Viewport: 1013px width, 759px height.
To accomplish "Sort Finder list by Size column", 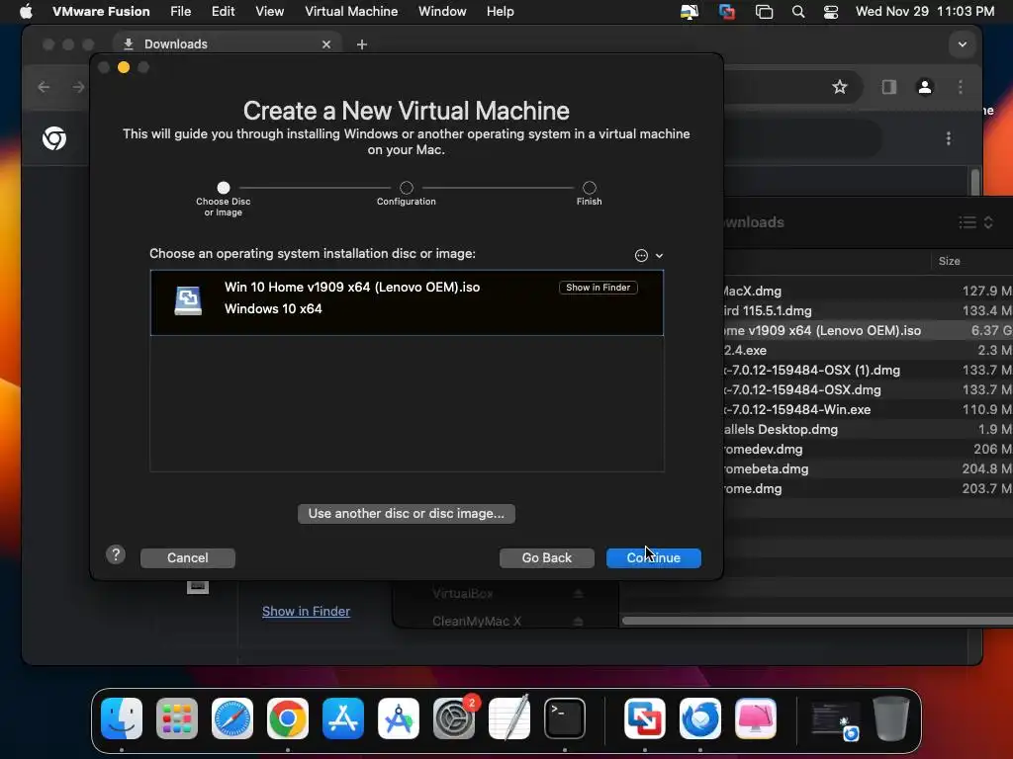I will point(949,261).
